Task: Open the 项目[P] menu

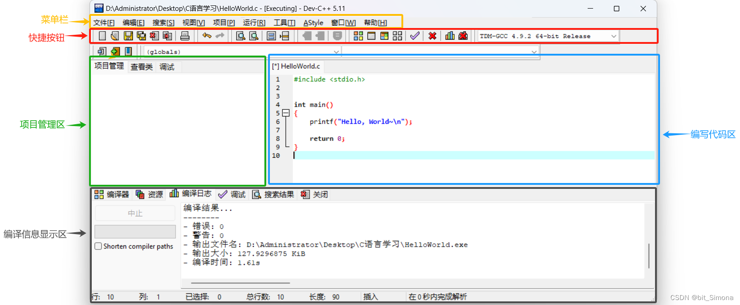Action: click(x=224, y=23)
